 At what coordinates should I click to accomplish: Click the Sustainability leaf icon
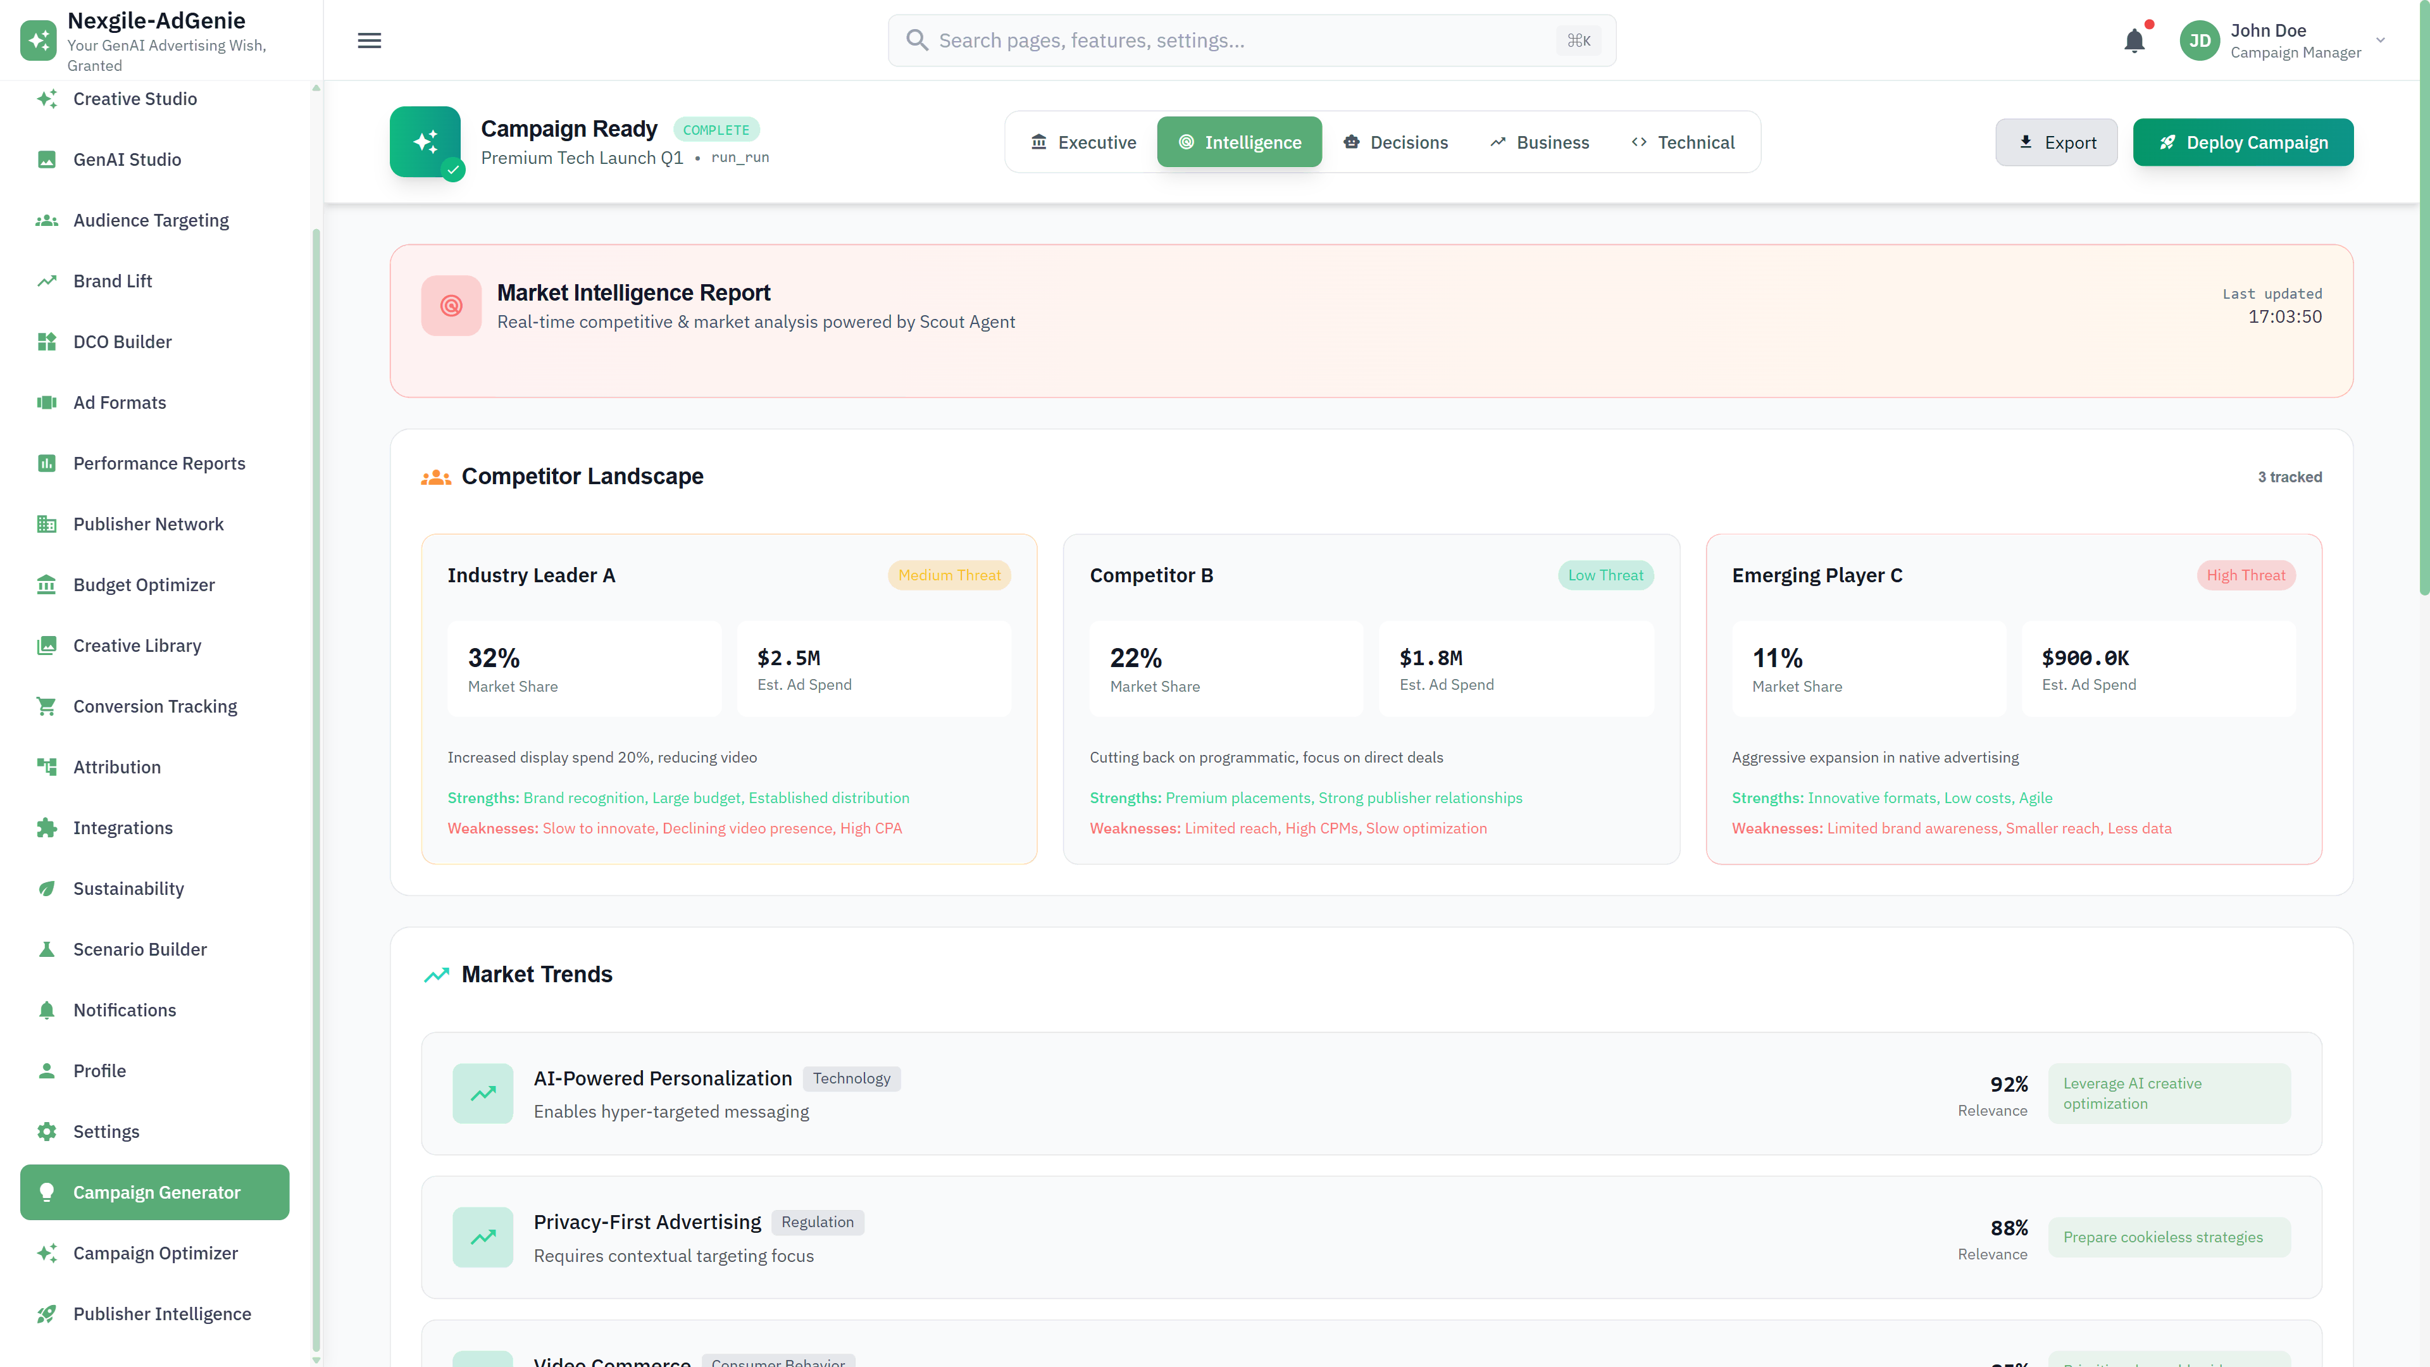[x=46, y=889]
